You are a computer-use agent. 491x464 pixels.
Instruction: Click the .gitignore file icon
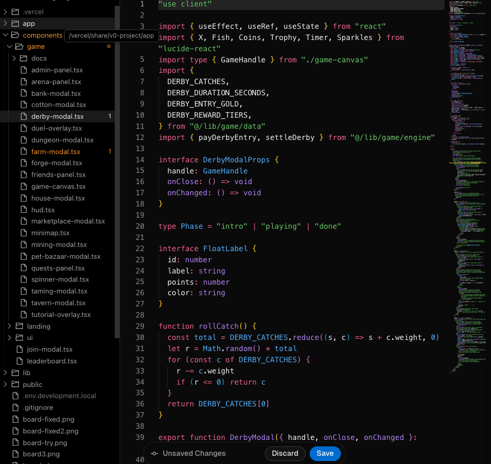click(15, 408)
